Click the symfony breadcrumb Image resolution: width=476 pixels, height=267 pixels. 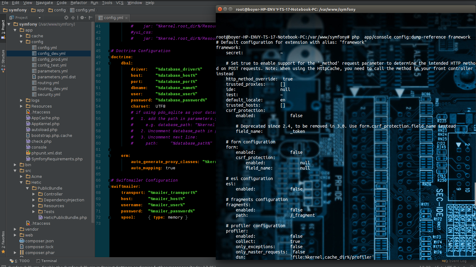[15, 10]
